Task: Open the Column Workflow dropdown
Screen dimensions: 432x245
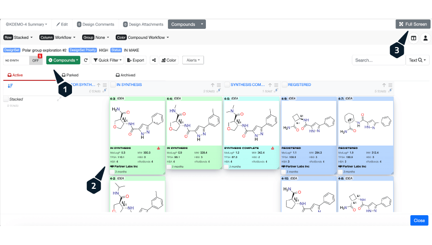Action: pyautogui.click(x=58, y=37)
